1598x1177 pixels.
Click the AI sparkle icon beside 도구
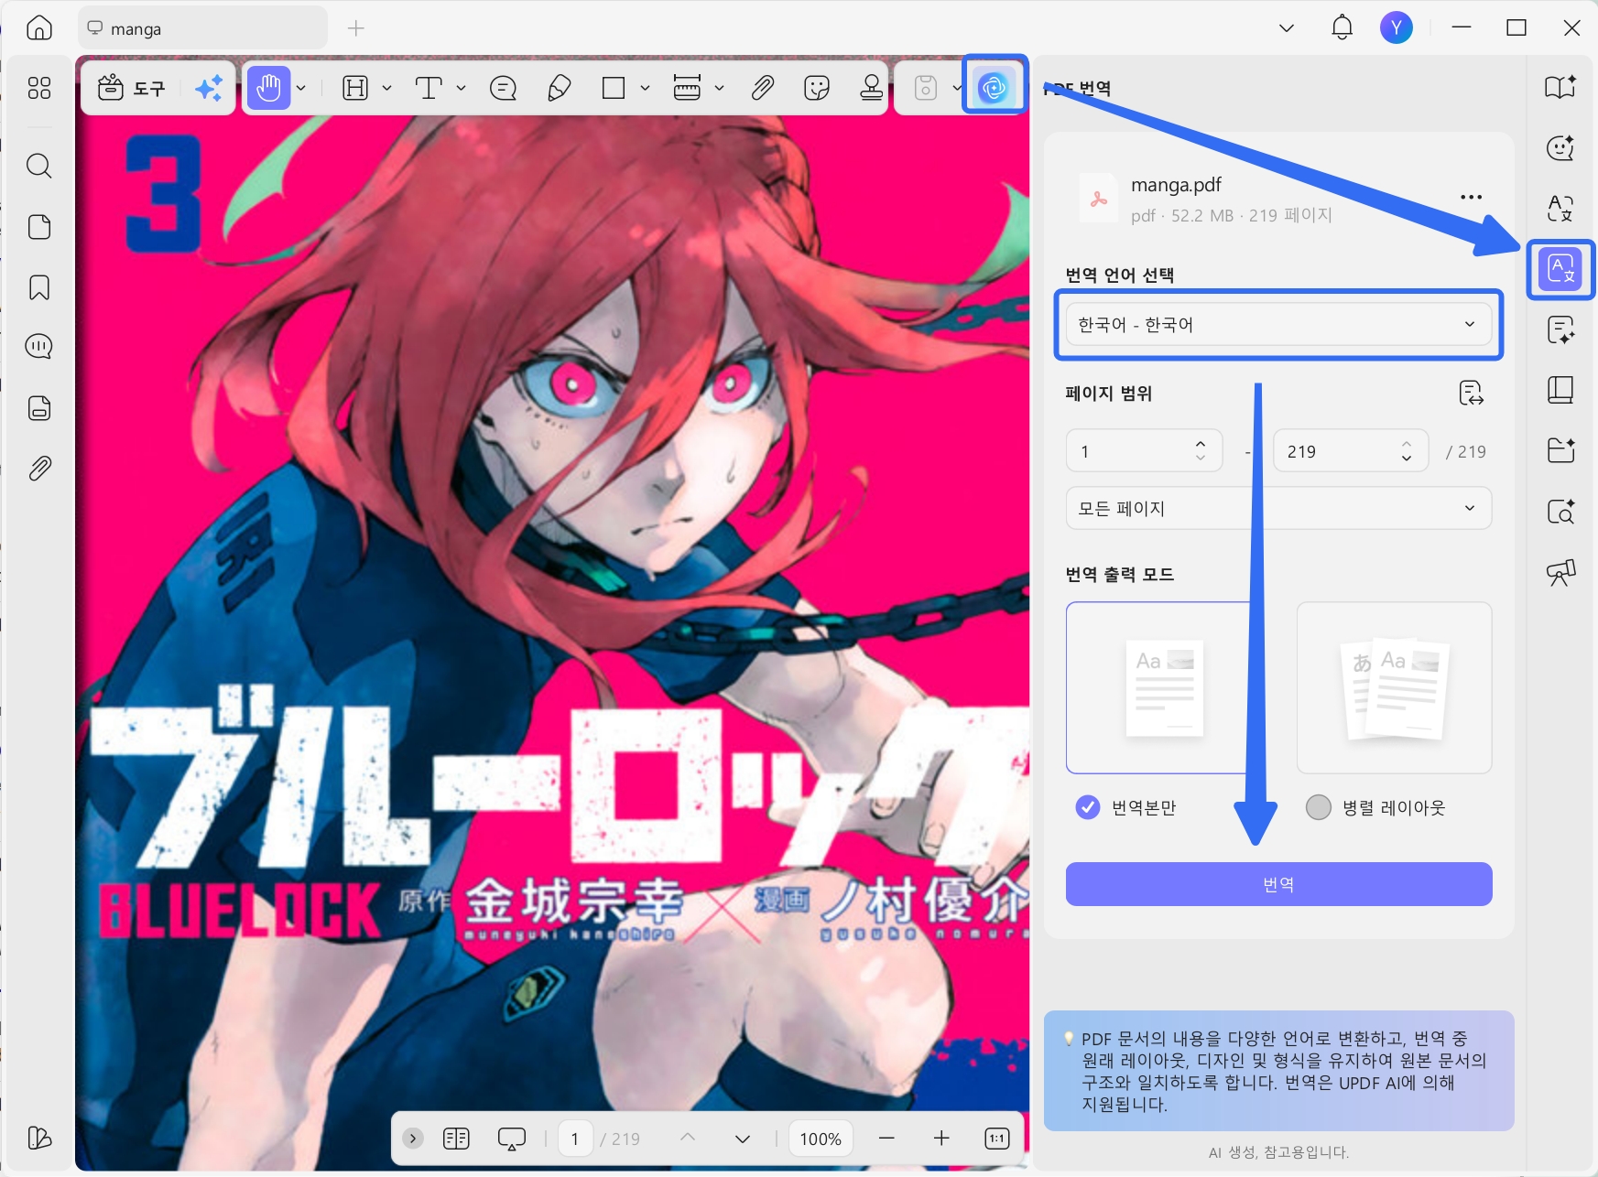209,88
